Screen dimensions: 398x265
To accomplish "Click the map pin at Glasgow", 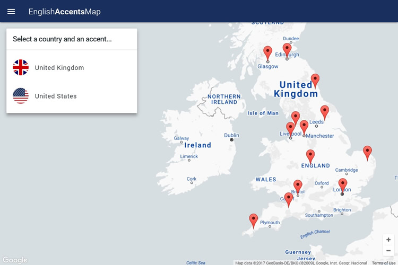I will (268, 53).
